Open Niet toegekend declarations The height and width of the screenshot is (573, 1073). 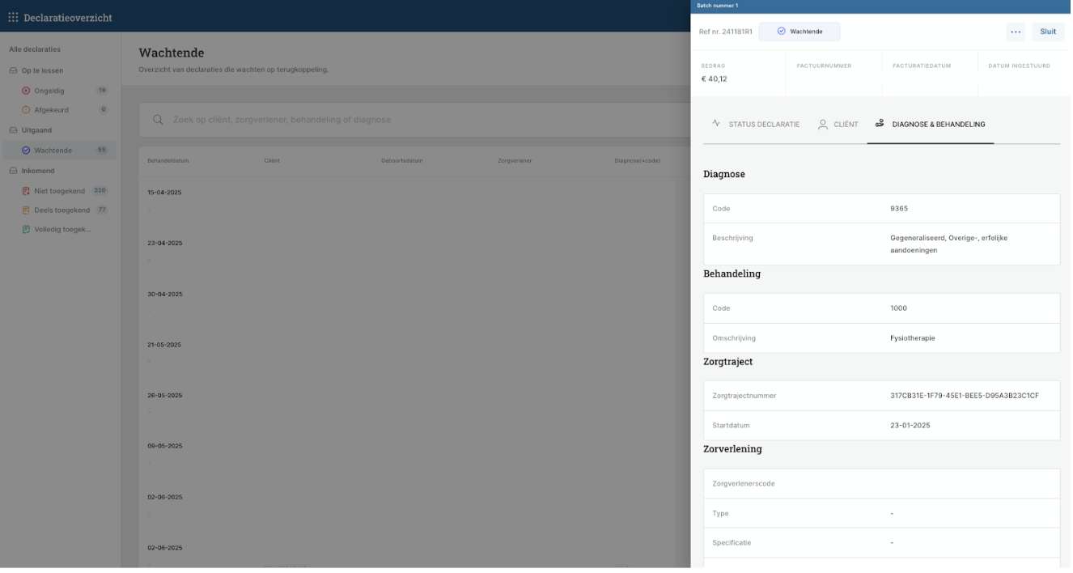pyautogui.click(x=59, y=191)
